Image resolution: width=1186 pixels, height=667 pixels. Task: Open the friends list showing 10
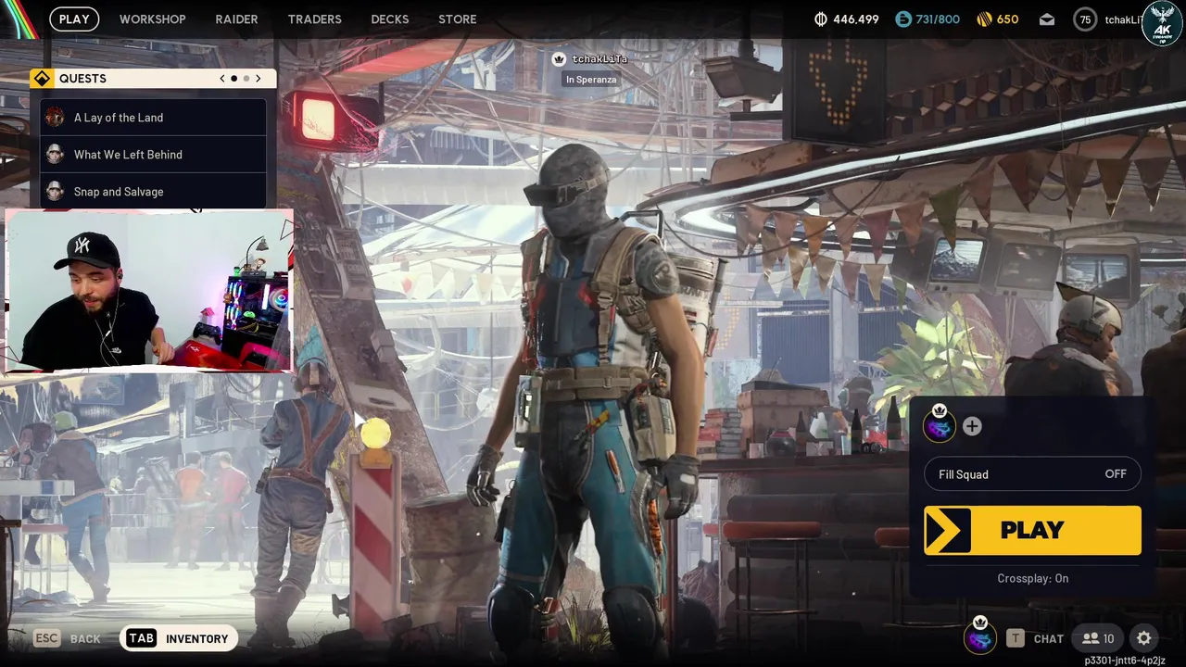click(x=1098, y=638)
